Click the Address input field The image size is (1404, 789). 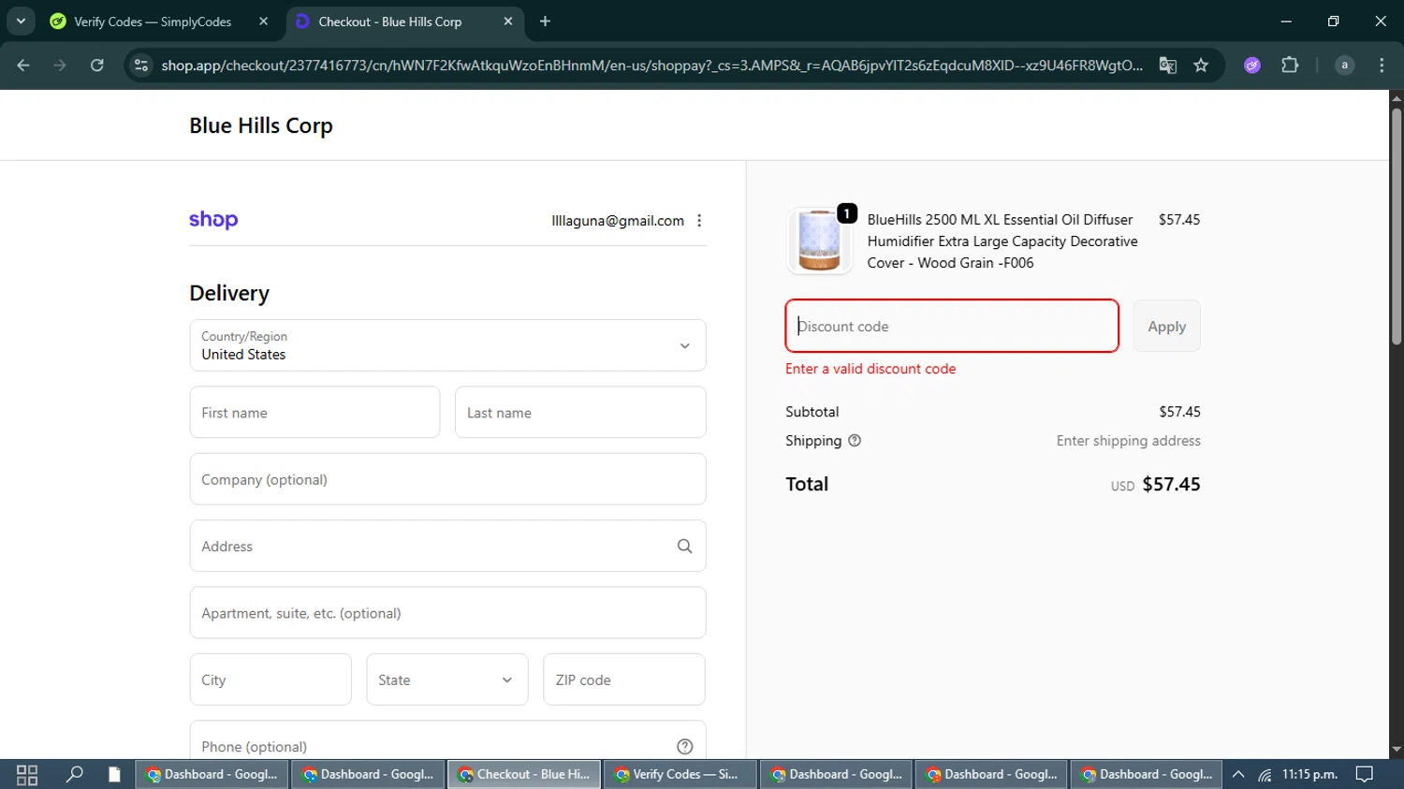(x=447, y=546)
